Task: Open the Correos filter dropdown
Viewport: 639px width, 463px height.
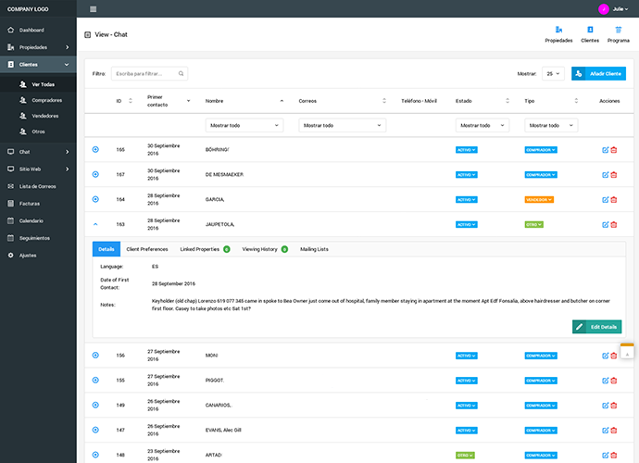Action: point(342,126)
